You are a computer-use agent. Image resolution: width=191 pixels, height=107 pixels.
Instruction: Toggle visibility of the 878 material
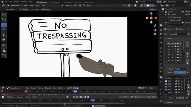pyautogui.click(x=178, y=84)
